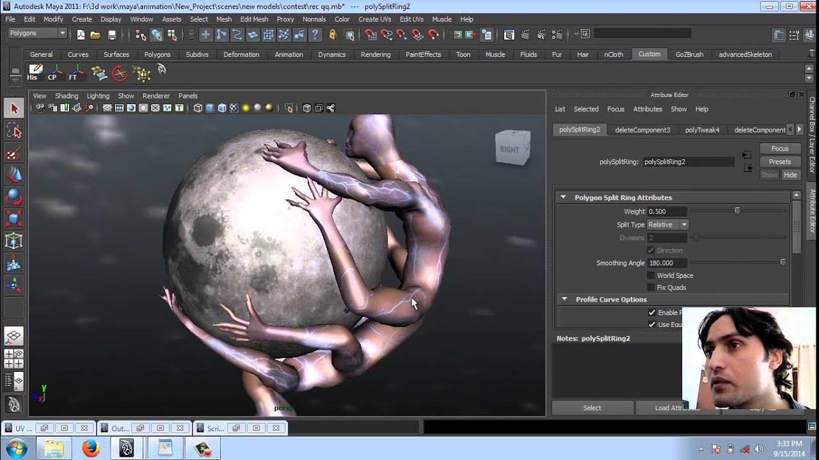Launch Firefox from the taskbar
The image size is (819, 460).
(91, 448)
